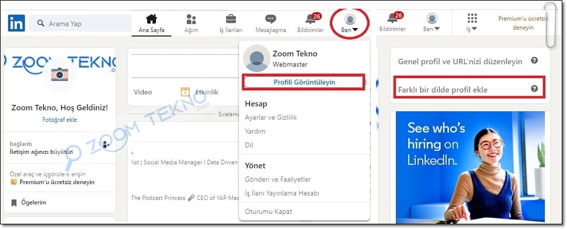This screenshot has width=567, height=229.
Task: Click Oturumu Kapat to sign out
Action: (268, 212)
